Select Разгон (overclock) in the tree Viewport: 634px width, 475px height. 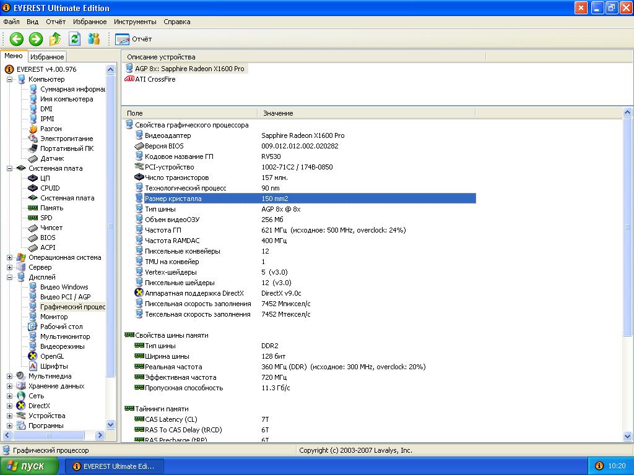[x=51, y=129]
